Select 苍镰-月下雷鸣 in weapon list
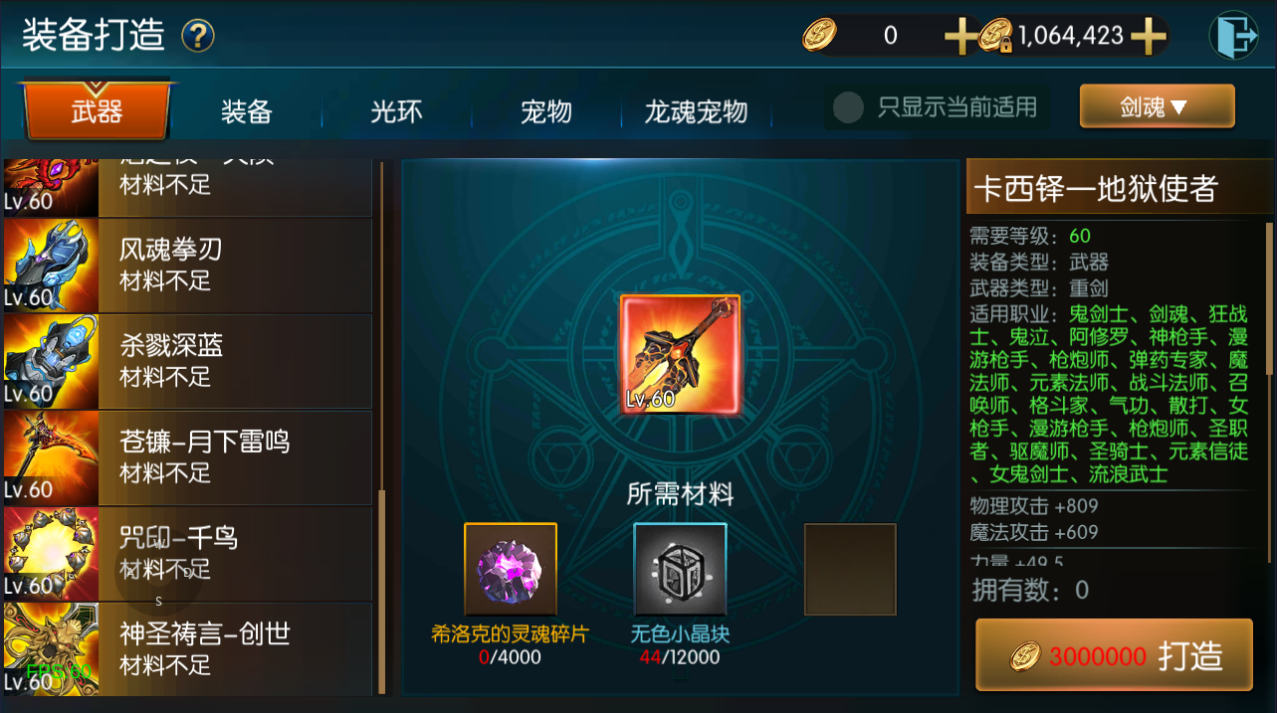Screen dimensions: 1277x713 pos(187,457)
